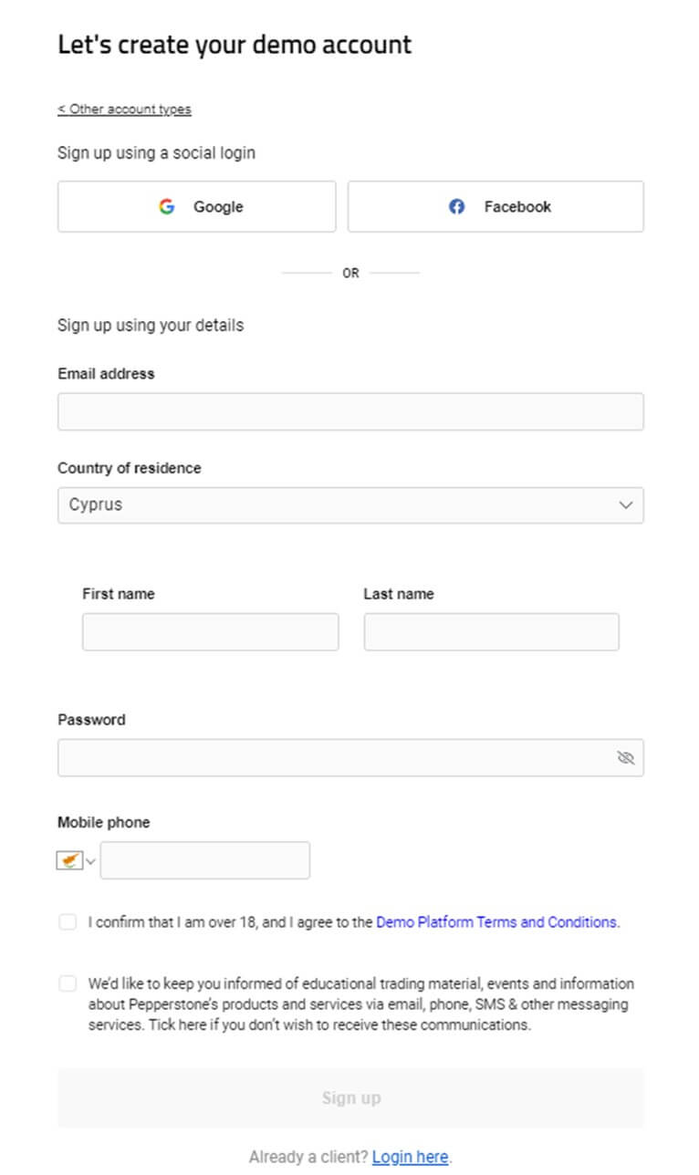
Task: Go back to Other account types
Action: click(x=124, y=109)
